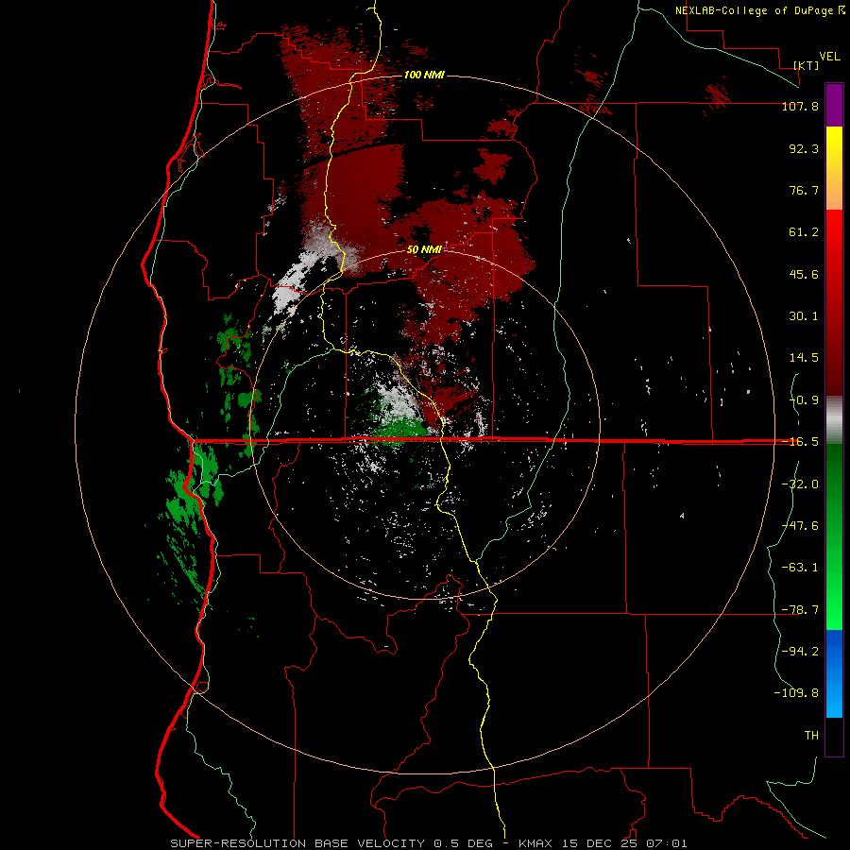The image size is (850, 850).
Task: Pick the purple segment of the color bar
Action: [x=834, y=105]
